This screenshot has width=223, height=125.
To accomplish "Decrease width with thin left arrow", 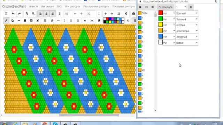I will click(x=75, y=14).
